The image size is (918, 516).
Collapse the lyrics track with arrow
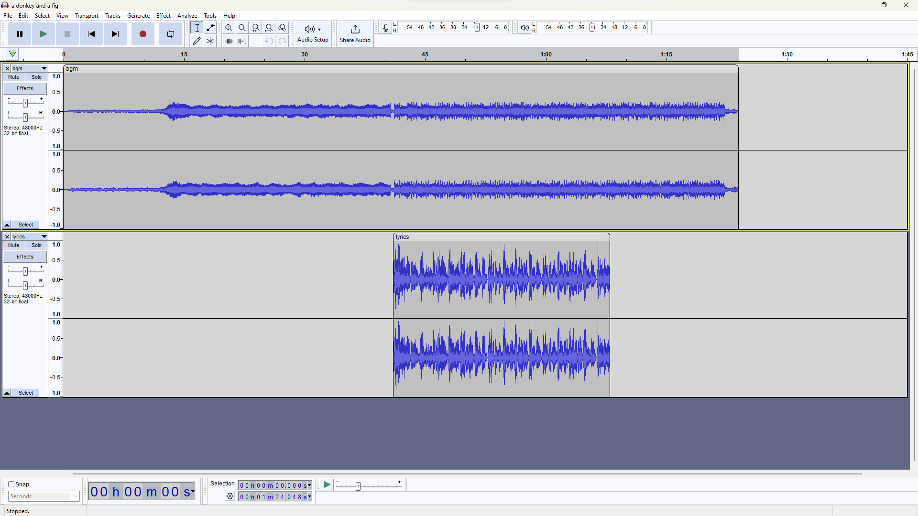pos(7,393)
